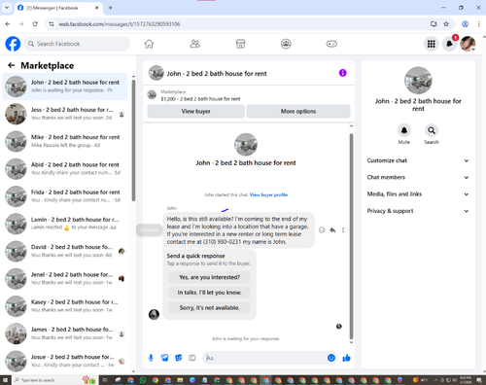
Task: Send quick response 'Sorry, it's not available.'
Action: click(x=210, y=308)
